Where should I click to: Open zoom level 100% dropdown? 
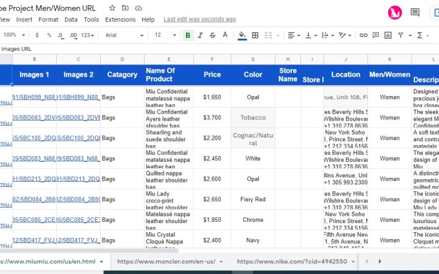[x=14, y=35]
